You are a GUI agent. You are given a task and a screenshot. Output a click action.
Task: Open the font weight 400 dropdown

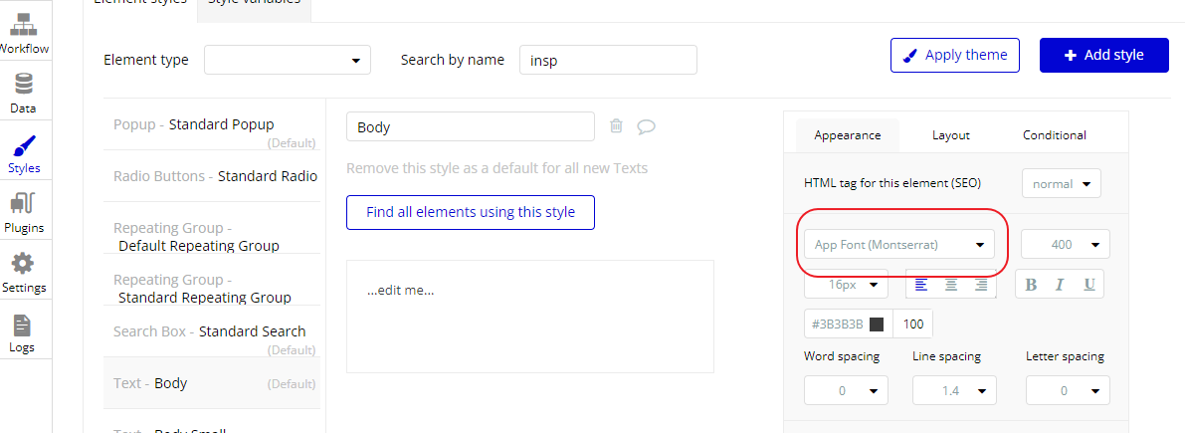pyautogui.click(x=1065, y=245)
